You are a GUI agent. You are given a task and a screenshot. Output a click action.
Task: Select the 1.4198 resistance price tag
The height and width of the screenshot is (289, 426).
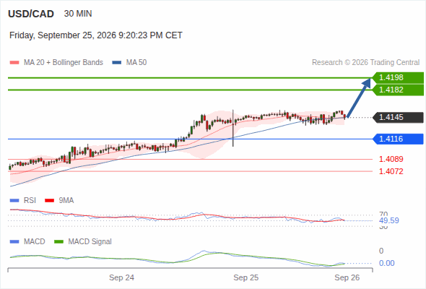point(398,77)
